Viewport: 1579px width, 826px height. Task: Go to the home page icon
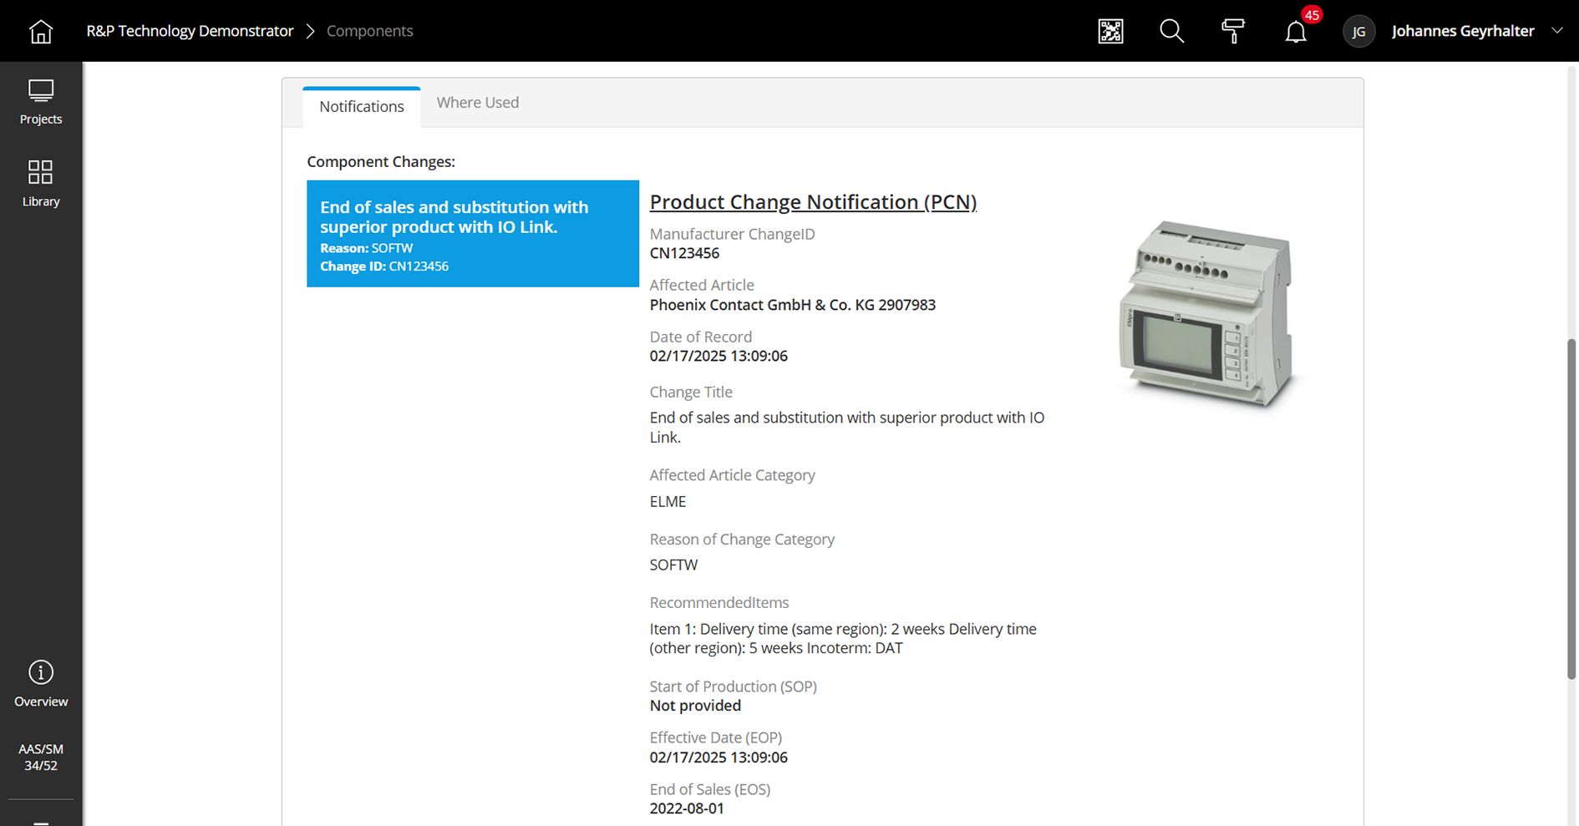(x=40, y=32)
